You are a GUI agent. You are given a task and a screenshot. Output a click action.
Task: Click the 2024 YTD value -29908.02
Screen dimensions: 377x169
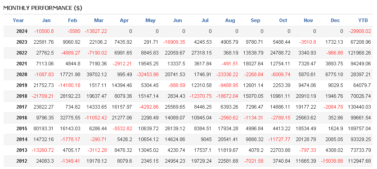360,31
